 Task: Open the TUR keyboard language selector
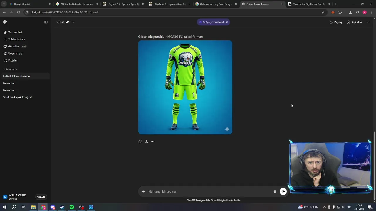pyautogui.click(x=349, y=207)
